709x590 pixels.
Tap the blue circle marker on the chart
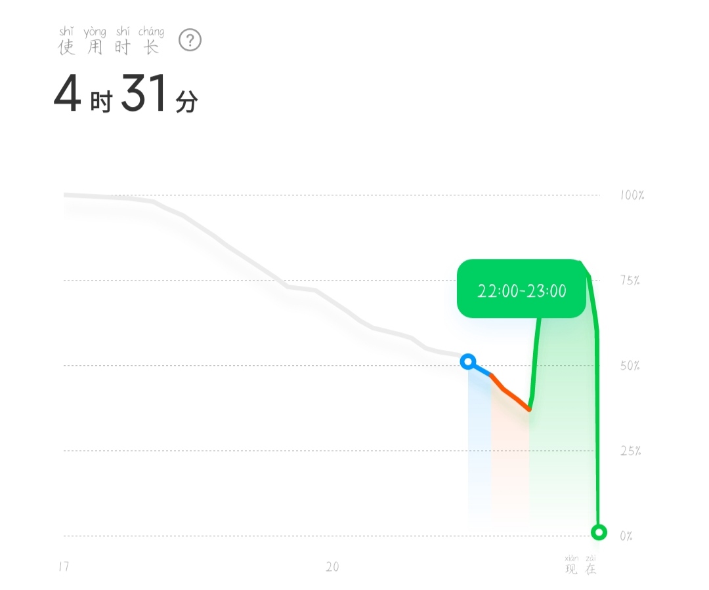(468, 362)
